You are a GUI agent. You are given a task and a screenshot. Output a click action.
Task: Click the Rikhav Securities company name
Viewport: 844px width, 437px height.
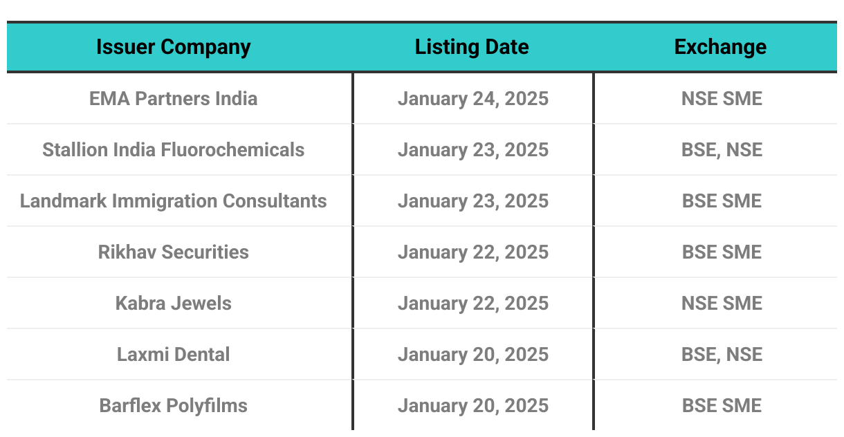173,252
